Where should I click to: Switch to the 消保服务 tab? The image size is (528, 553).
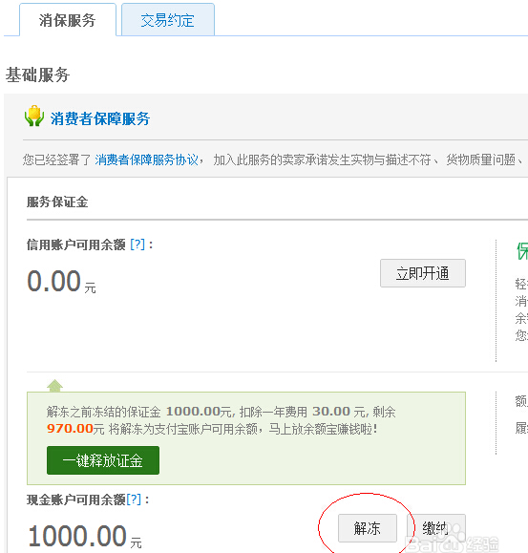pos(68,20)
